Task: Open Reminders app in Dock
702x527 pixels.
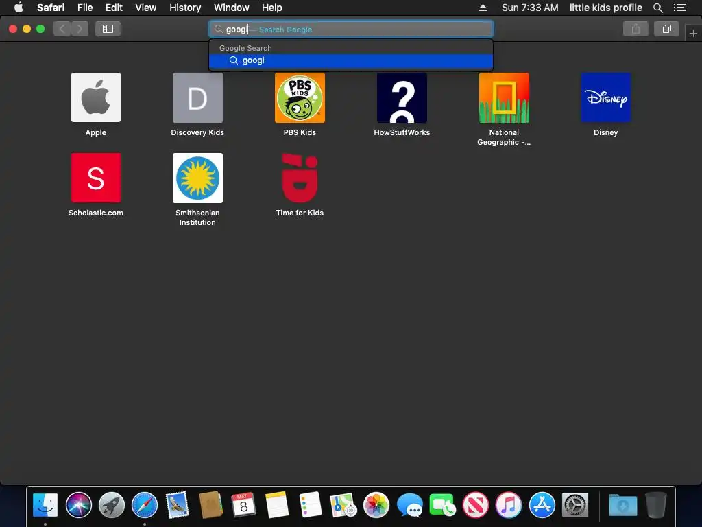Action: [310, 505]
